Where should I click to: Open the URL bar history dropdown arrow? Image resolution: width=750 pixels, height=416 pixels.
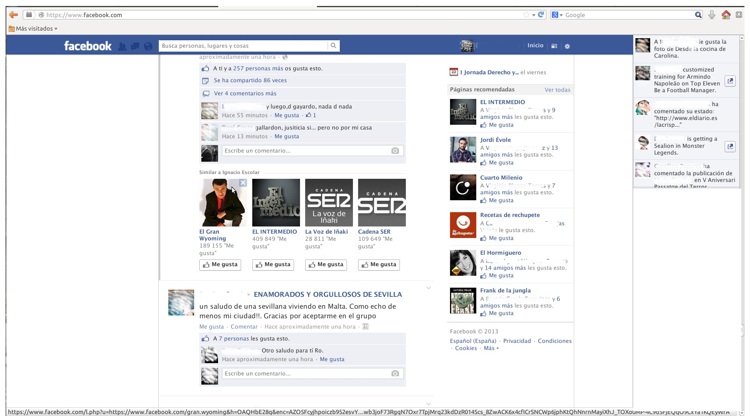click(x=534, y=15)
